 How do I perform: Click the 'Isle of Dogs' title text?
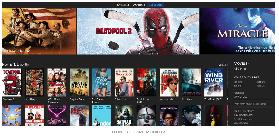coord(31,99)
